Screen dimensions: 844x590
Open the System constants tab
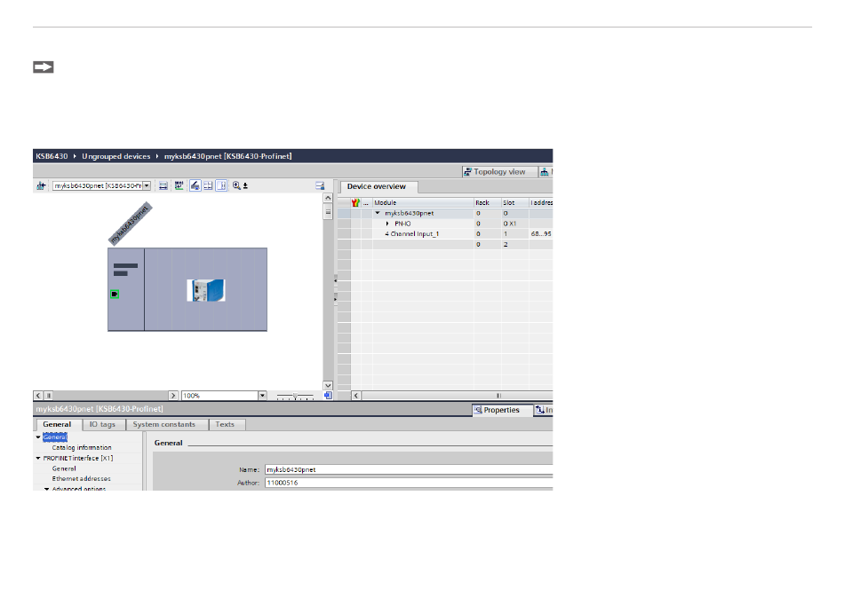tap(164, 425)
